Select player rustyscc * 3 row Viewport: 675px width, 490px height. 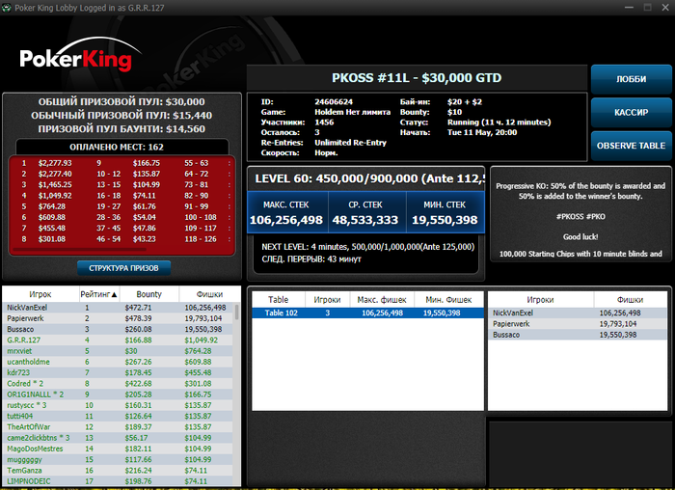click(118, 405)
